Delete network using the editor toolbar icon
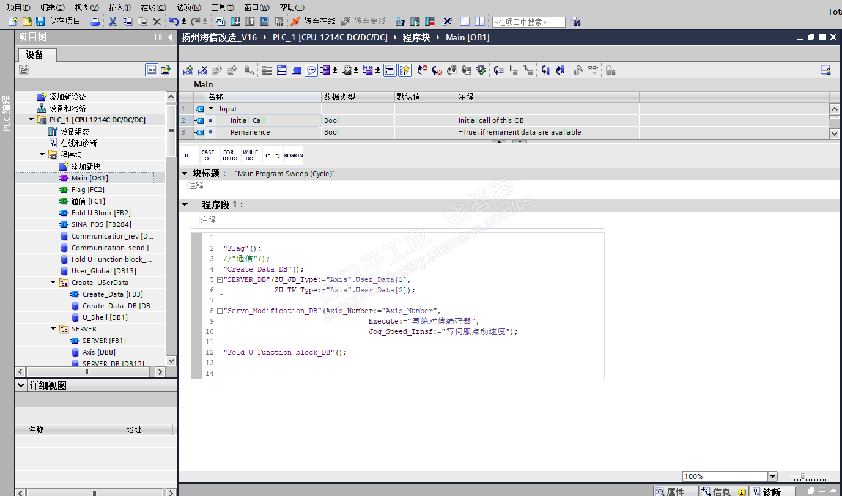 click(x=202, y=70)
